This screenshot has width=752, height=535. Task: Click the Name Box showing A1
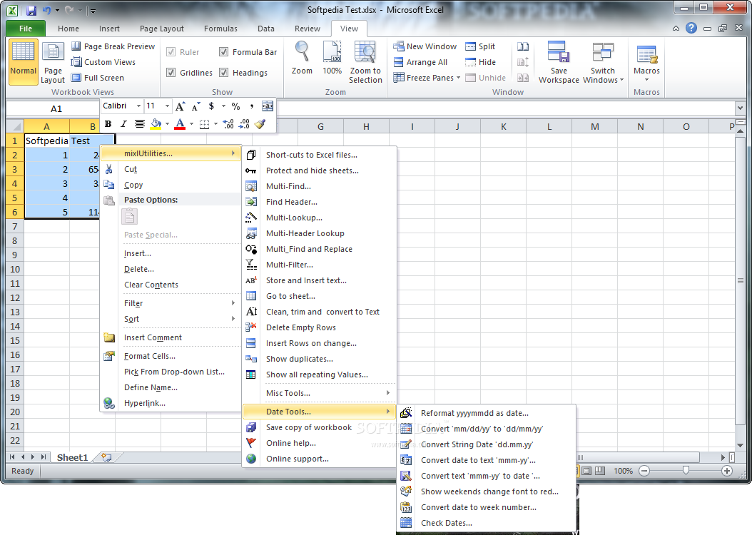click(x=56, y=109)
